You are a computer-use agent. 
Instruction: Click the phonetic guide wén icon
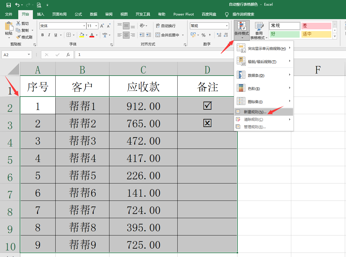[105, 35]
